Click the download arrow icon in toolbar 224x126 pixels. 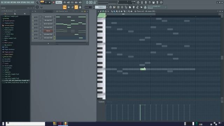[x=145, y=7]
